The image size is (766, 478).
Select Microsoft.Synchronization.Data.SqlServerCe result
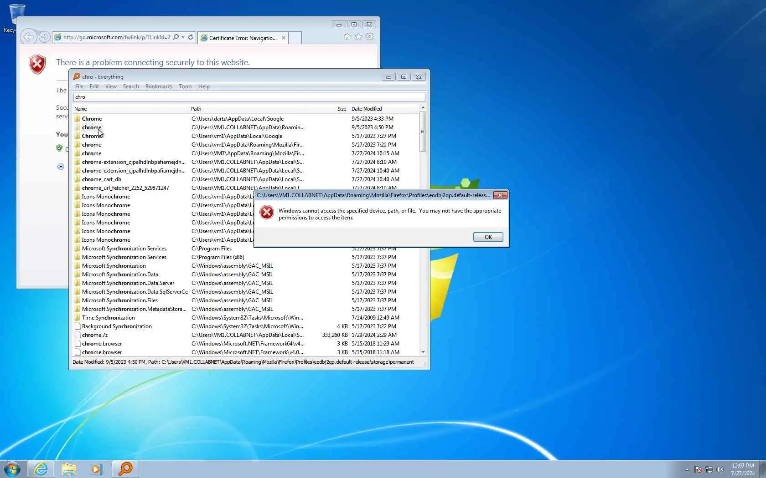(135, 292)
